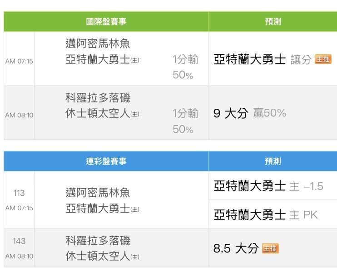Open 休士頓太空人 team in 國際盤 table
Image resolution: width=337 pixels, height=272 pixels.
98,113
